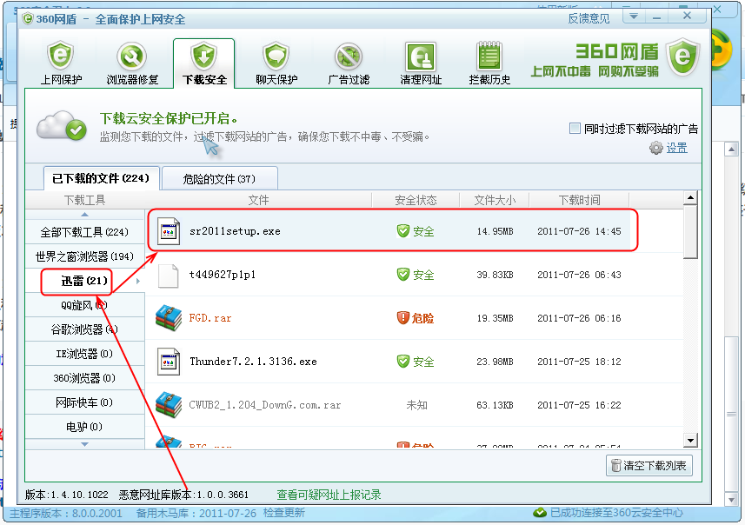Click the trash icon on 清空下载列表
Image resolution: width=745 pixels, height=525 pixels.
click(615, 466)
